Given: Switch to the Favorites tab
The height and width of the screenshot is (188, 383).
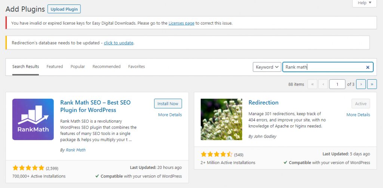Looking at the screenshot, I should 137,67.
